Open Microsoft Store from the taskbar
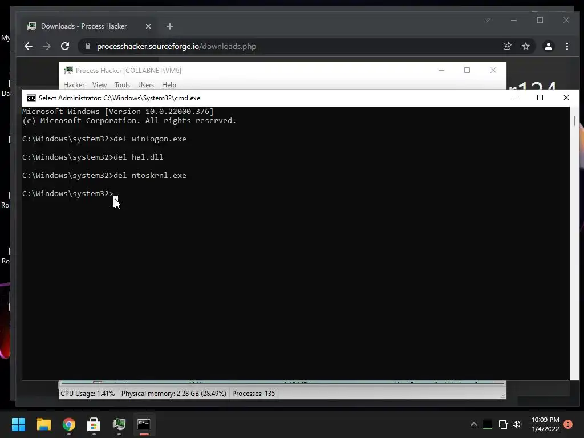The width and height of the screenshot is (584, 438). point(94,424)
